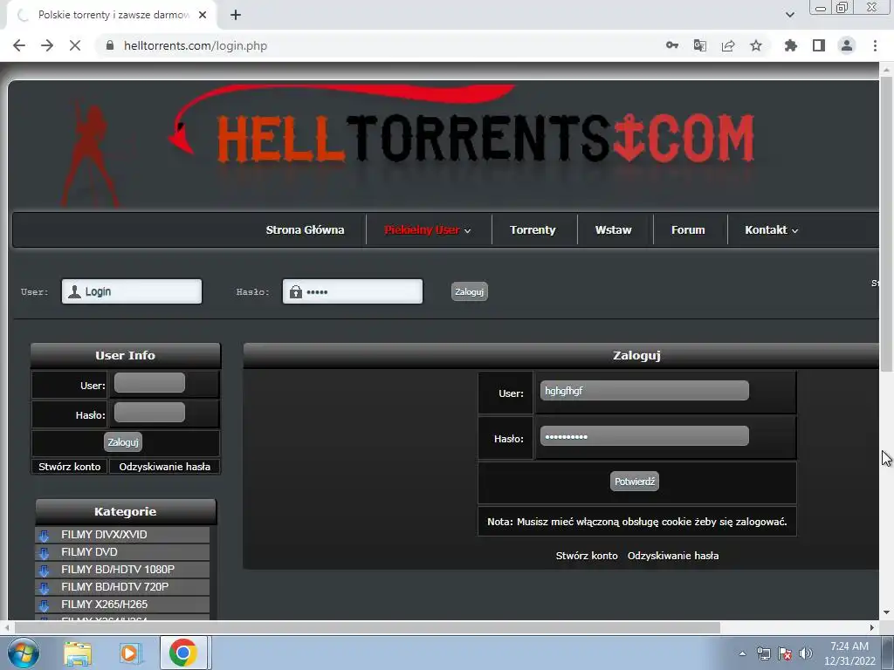894x670 pixels.
Task: Share this page using the share icon
Action: click(728, 45)
